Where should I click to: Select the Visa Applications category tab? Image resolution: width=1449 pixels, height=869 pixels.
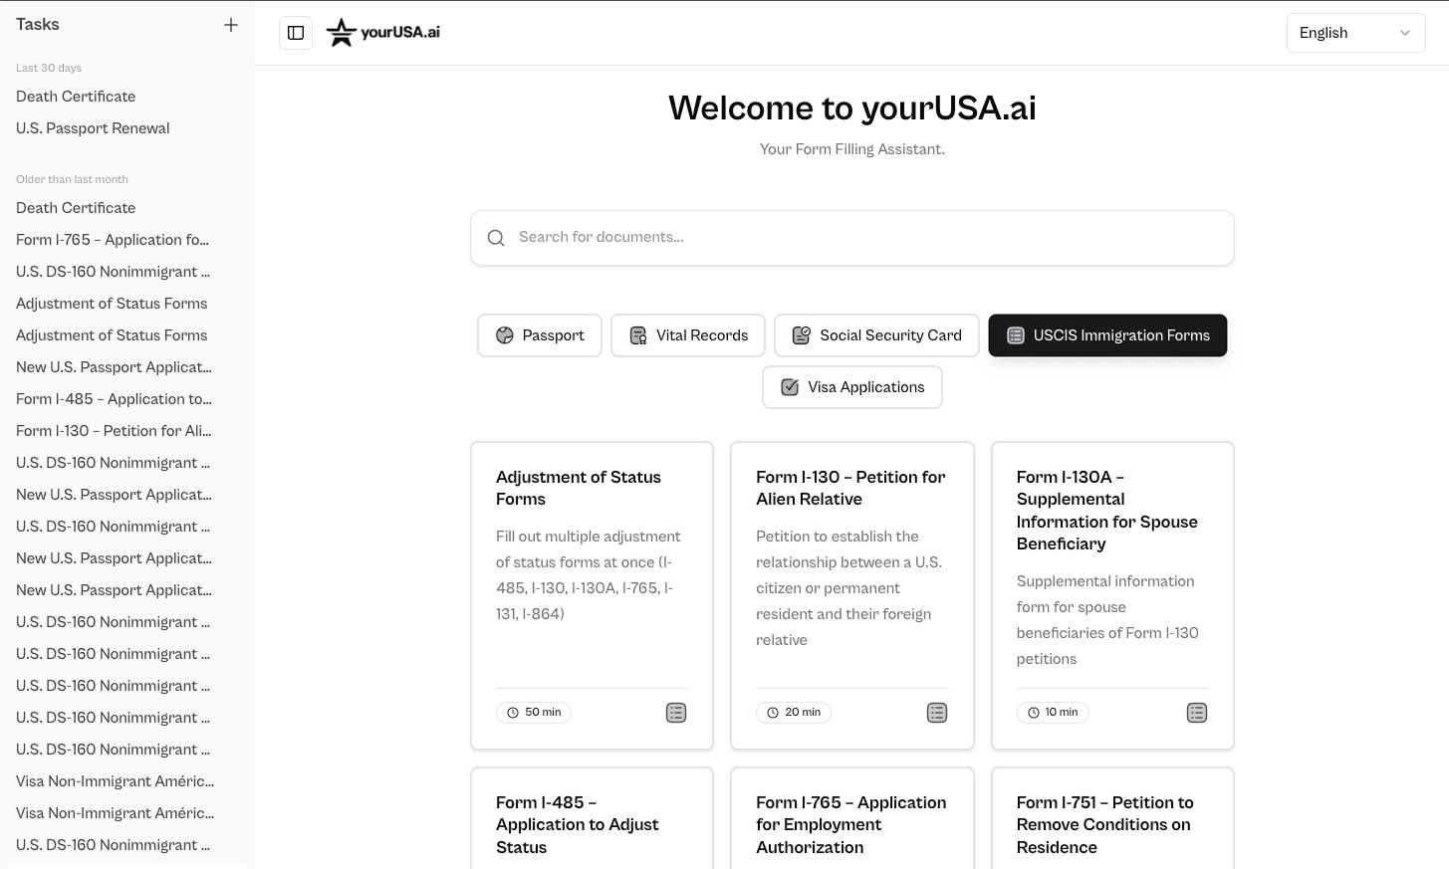pos(852,387)
